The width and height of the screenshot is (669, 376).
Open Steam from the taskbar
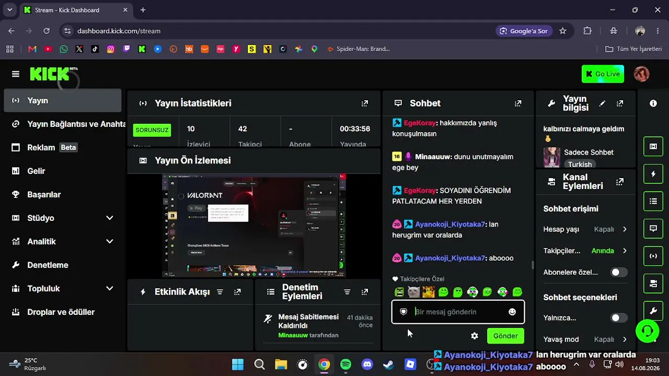(389, 365)
